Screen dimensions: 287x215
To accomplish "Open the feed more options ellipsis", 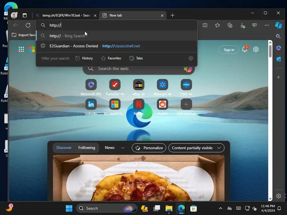I will pos(123,148).
